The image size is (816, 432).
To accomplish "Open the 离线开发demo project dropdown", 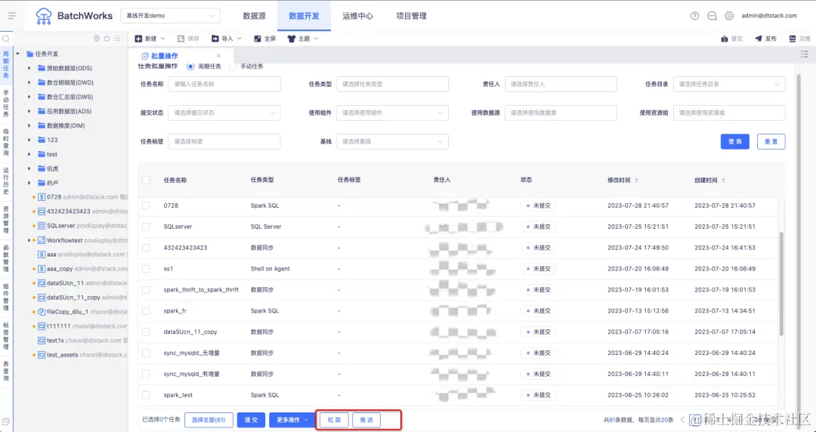I will (x=170, y=16).
